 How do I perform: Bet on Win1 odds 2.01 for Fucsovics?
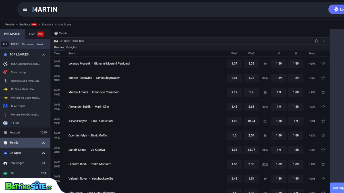pyautogui.click(x=234, y=78)
